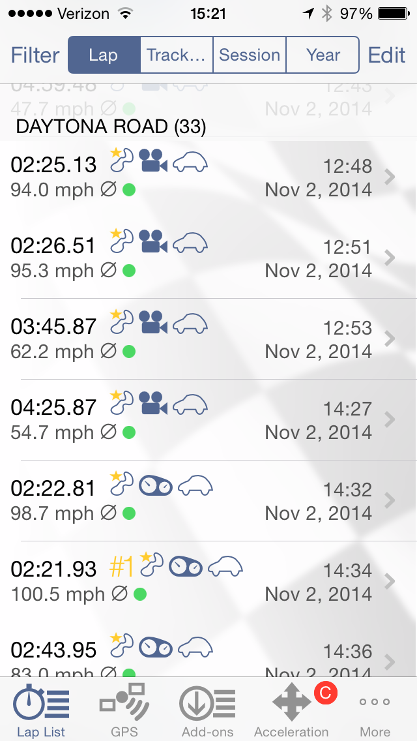Tap the gauge icon on 02:22.81 lap
417x741 pixels.
156,485
